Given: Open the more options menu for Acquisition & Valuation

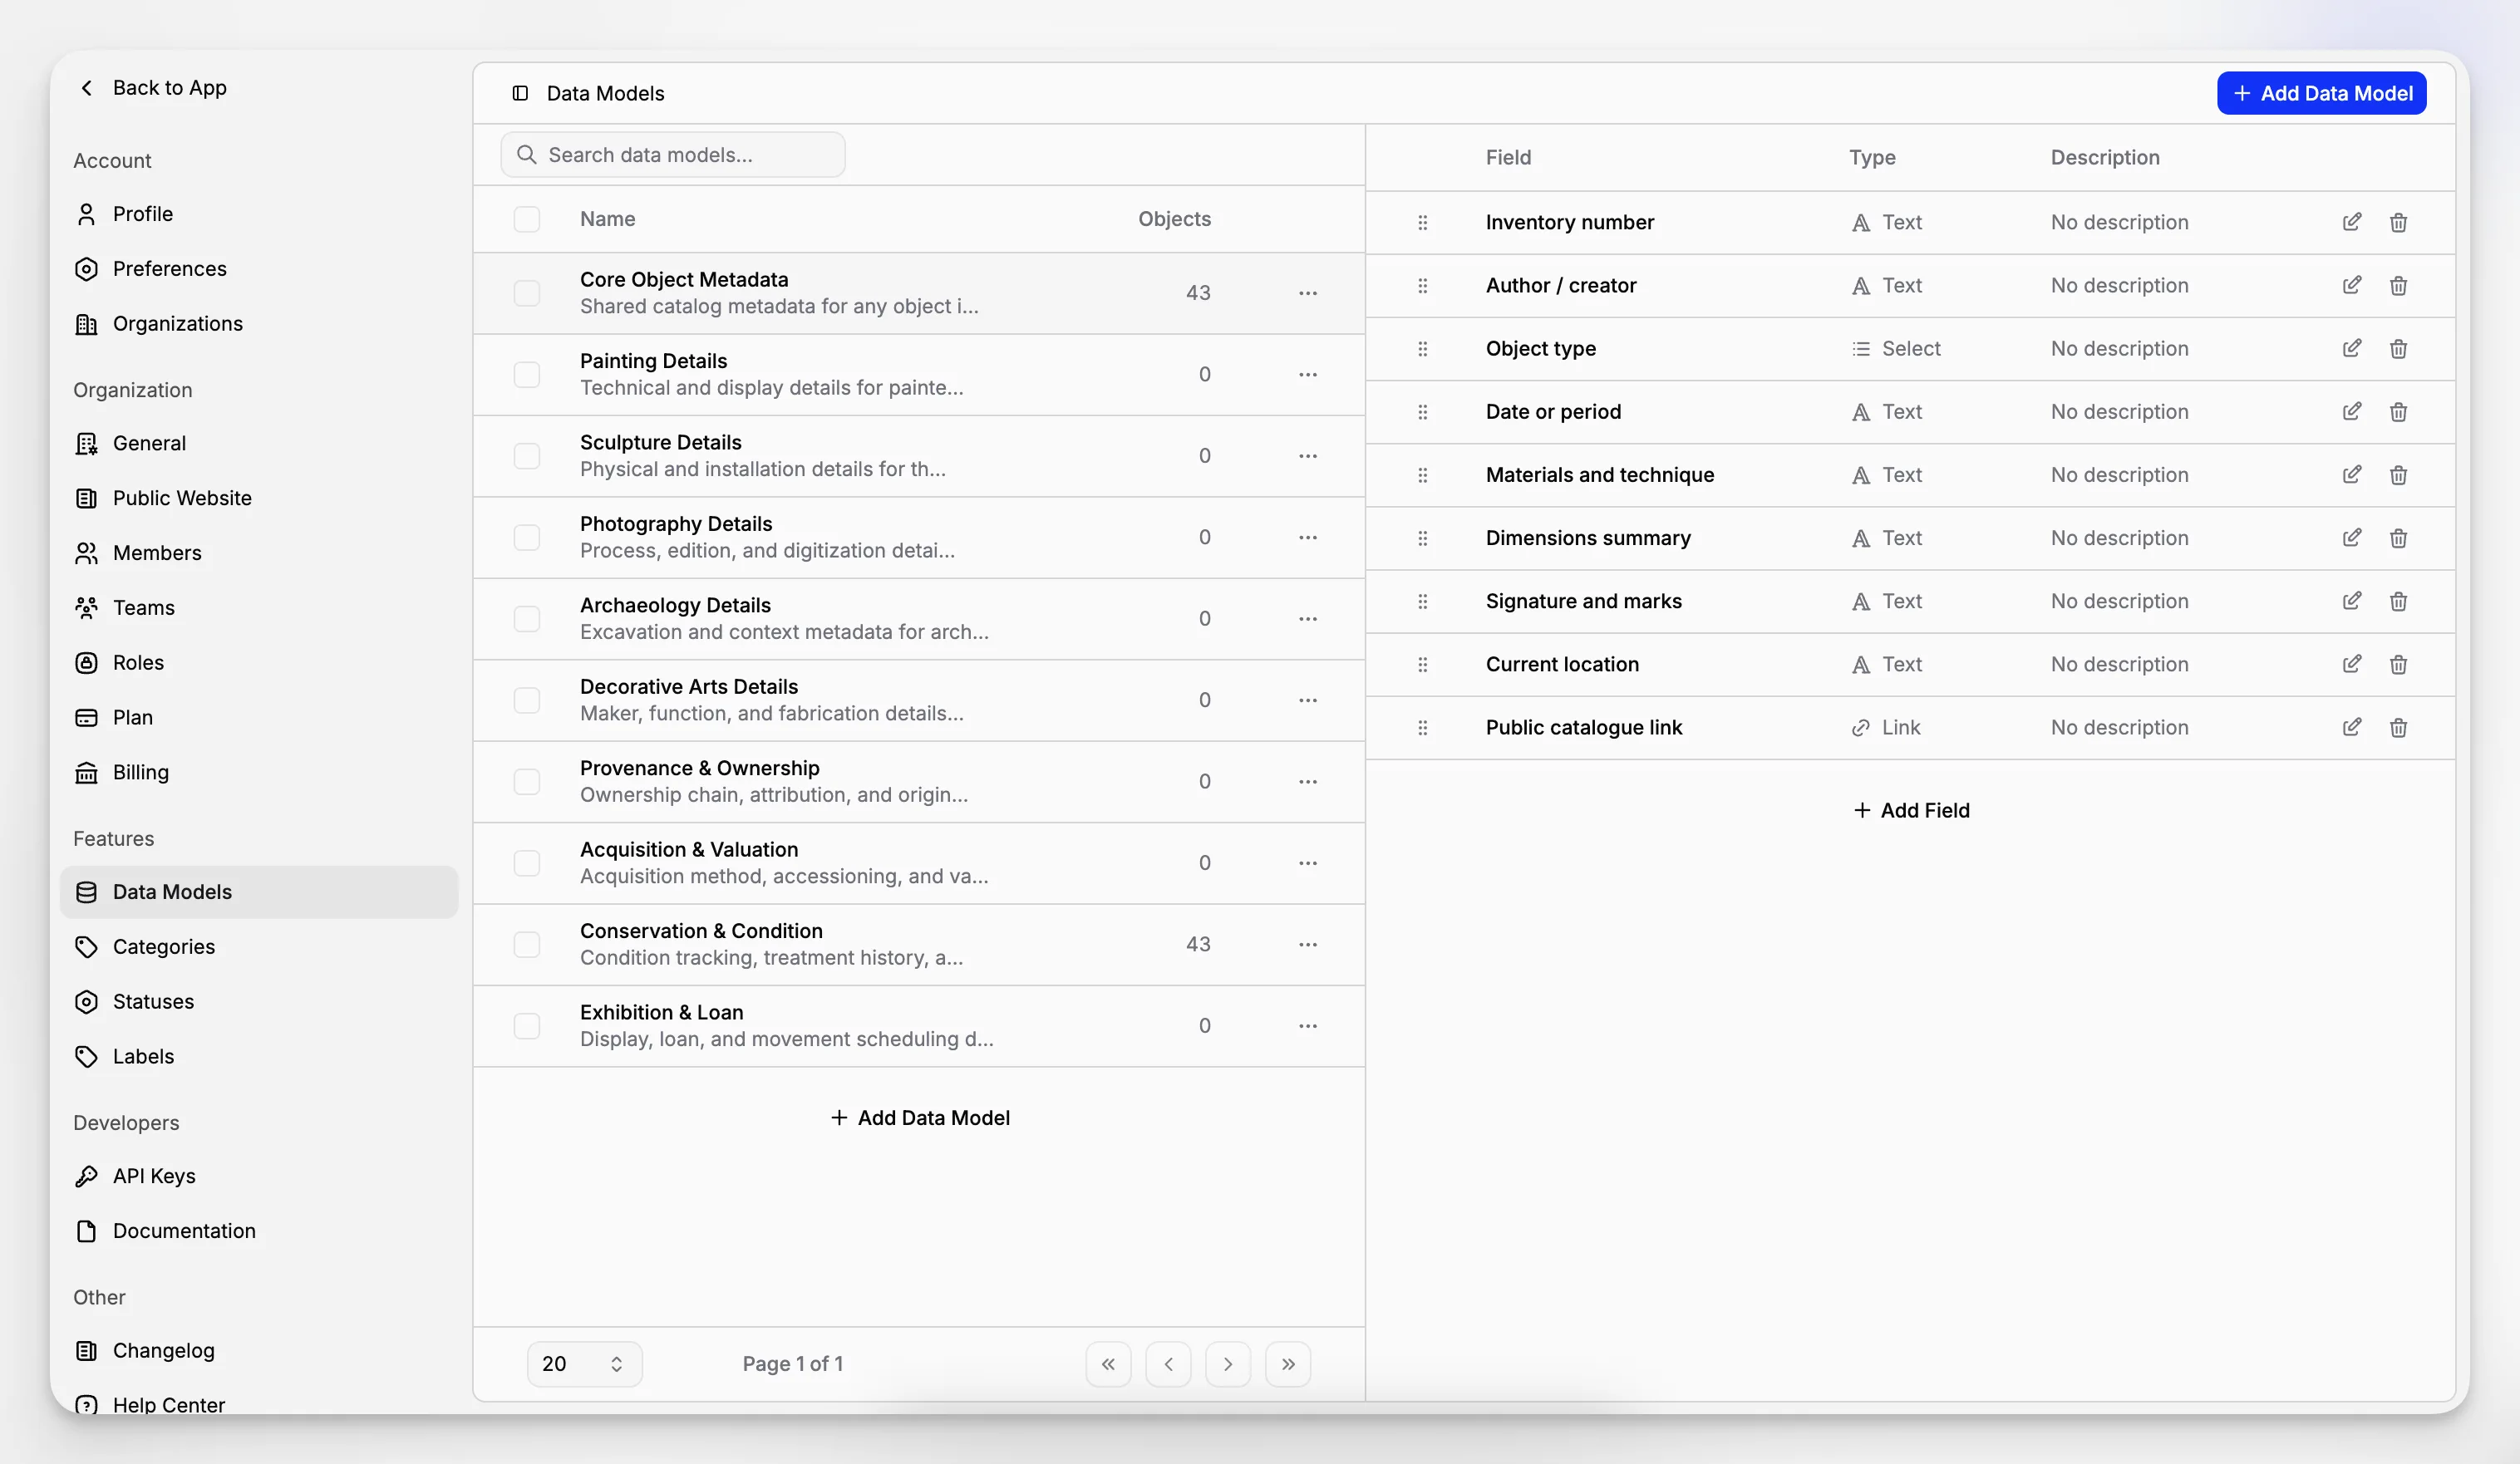Looking at the screenshot, I should (1308, 863).
